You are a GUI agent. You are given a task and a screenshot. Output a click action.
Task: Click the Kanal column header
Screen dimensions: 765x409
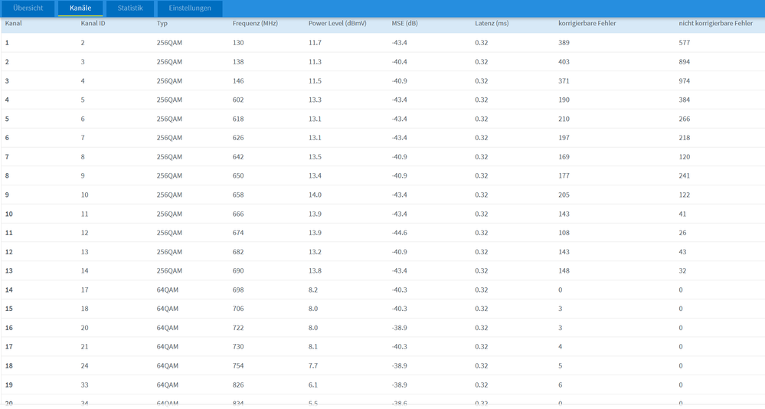(14, 24)
